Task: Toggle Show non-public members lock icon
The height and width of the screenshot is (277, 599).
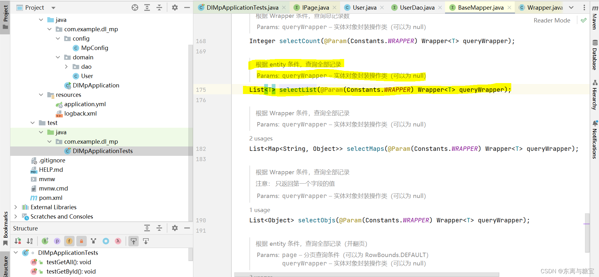Action: tap(81, 241)
